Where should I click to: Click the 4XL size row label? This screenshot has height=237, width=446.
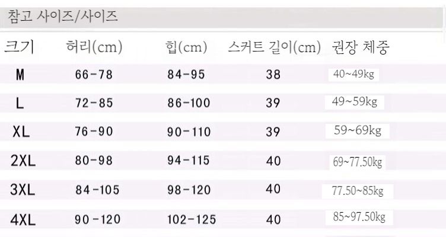click(x=24, y=220)
